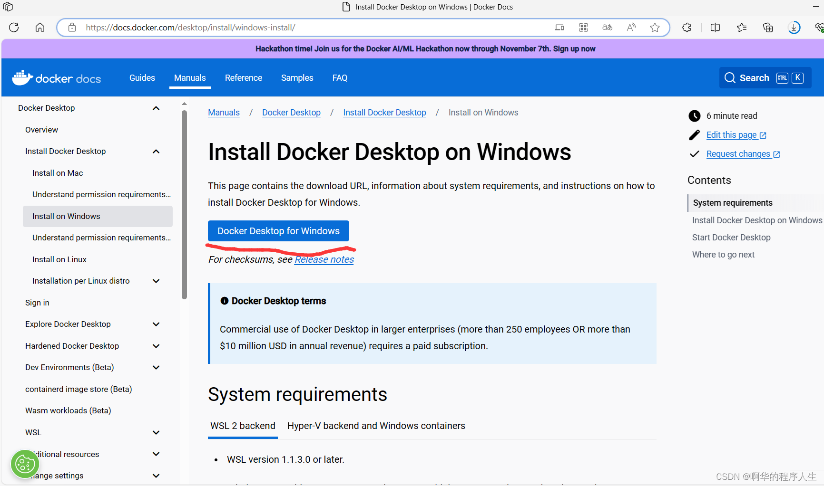Open the FAQ menu item
The width and height of the screenshot is (824, 486).
point(340,77)
